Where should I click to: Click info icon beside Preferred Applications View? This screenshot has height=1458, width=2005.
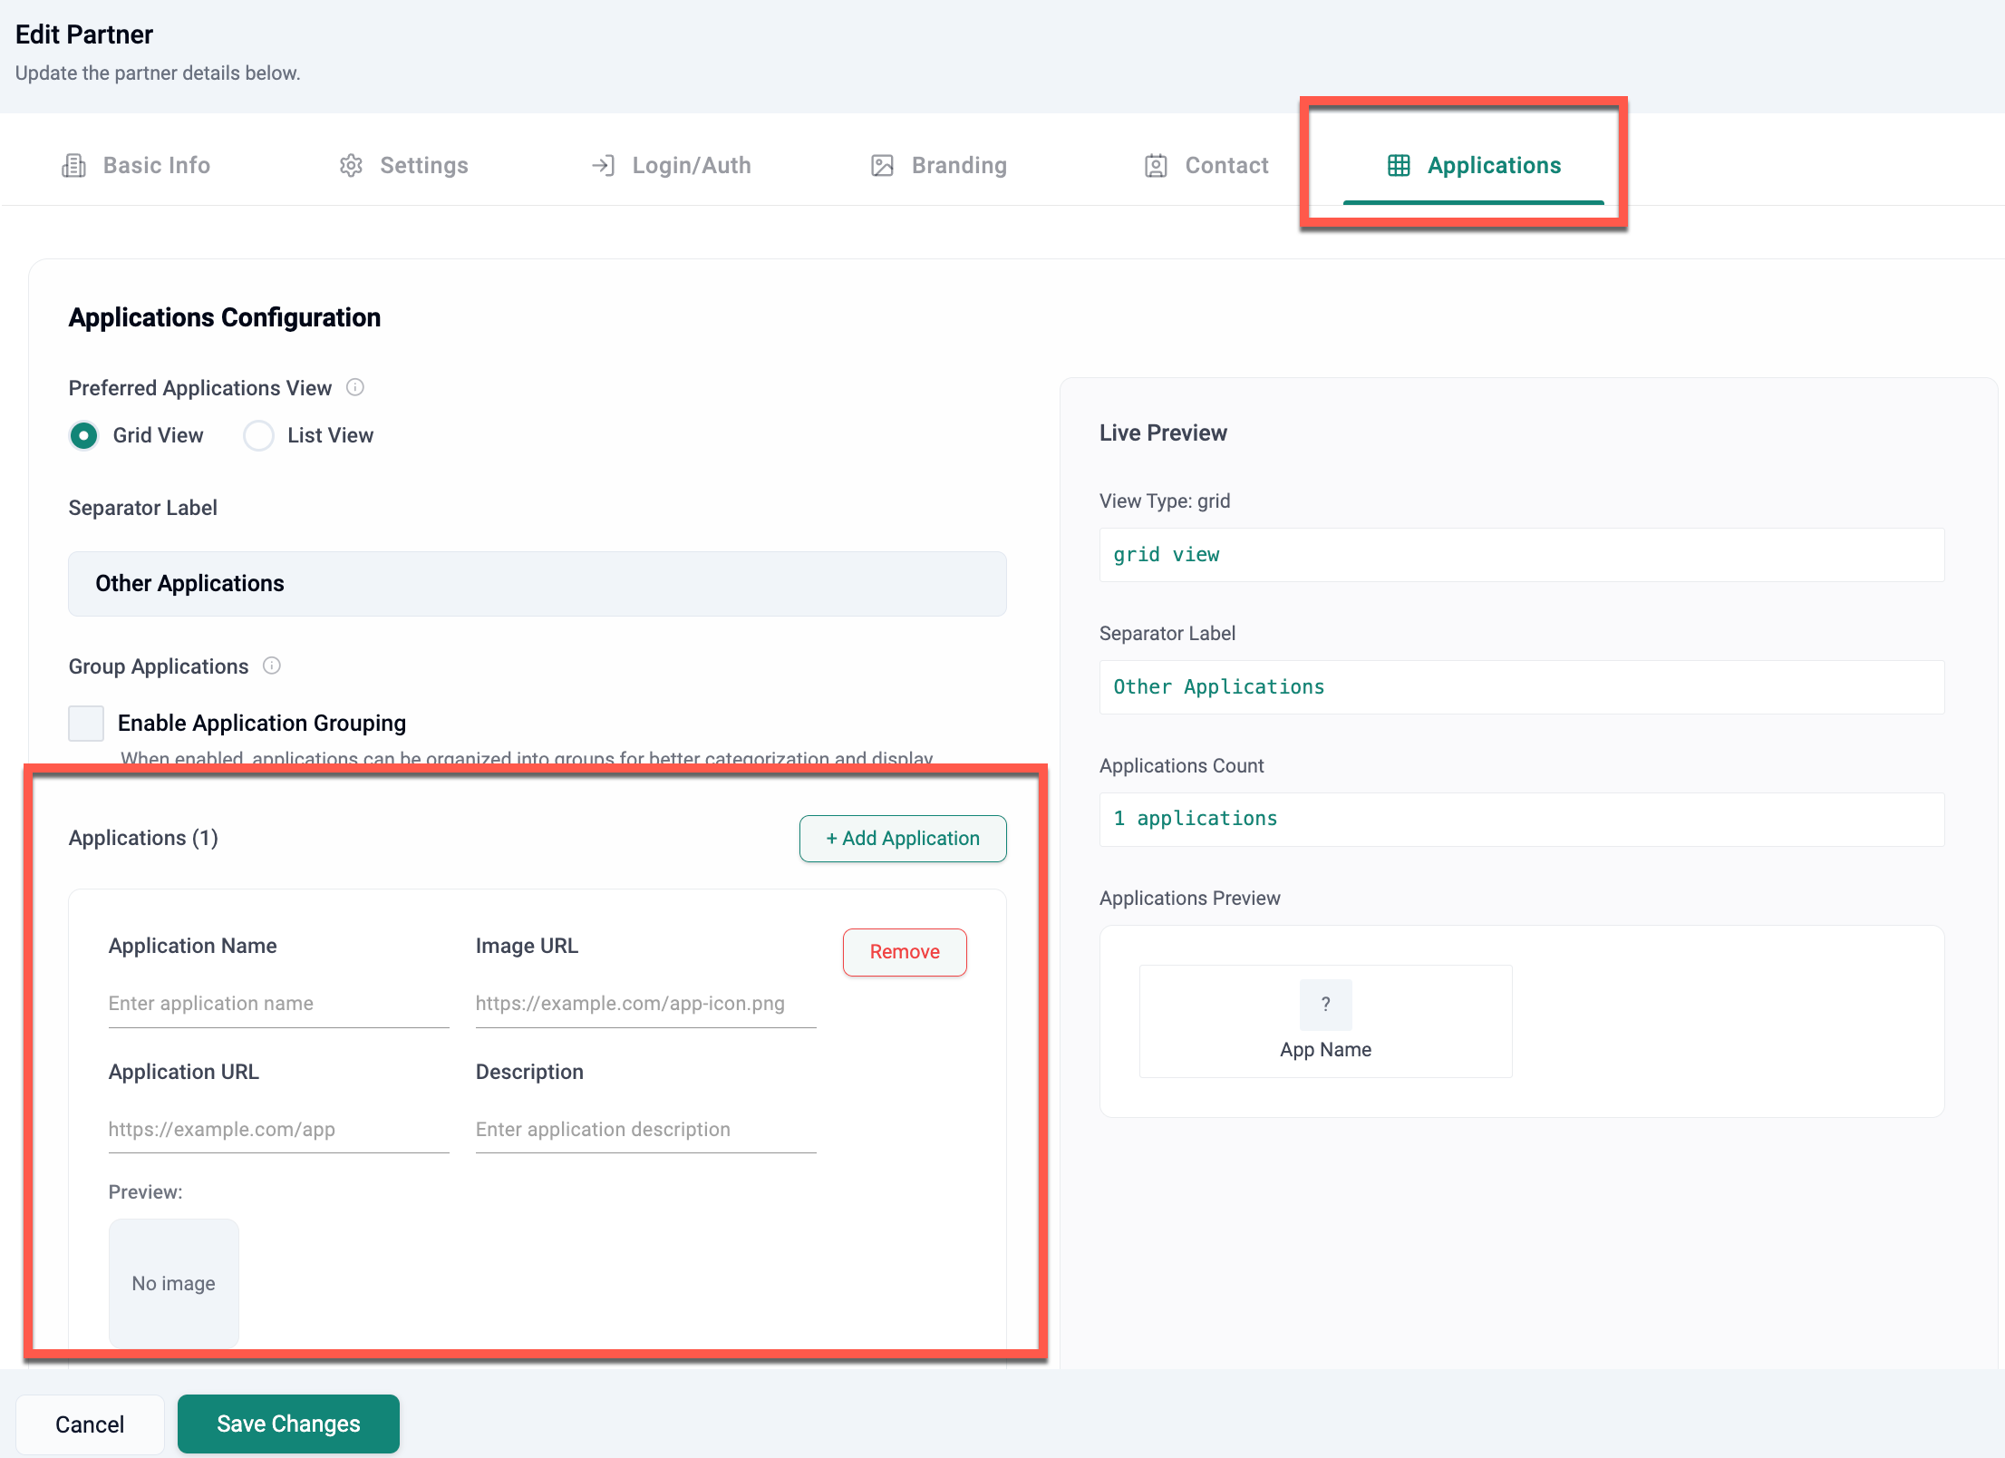click(x=355, y=388)
